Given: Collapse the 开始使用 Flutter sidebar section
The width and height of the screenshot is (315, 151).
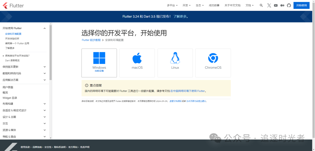Looking at the screenshot, I should click(x=45, y=28).
